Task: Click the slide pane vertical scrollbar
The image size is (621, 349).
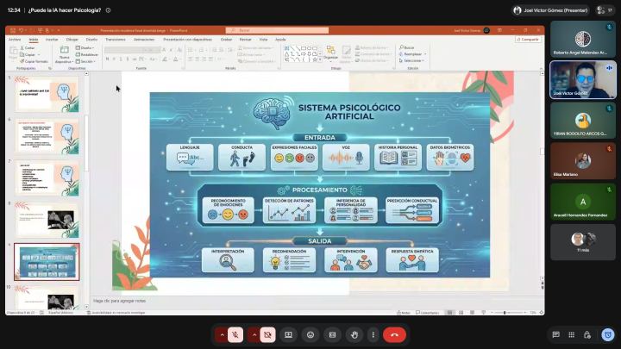Action: pos(542,174)
